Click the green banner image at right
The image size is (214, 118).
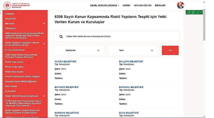coord(194,12)
